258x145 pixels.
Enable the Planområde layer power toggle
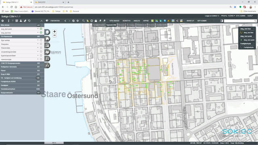[41, 48]
